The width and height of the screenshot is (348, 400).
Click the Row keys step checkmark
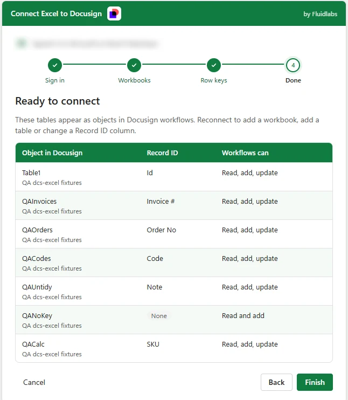click(x=214, y=65)
